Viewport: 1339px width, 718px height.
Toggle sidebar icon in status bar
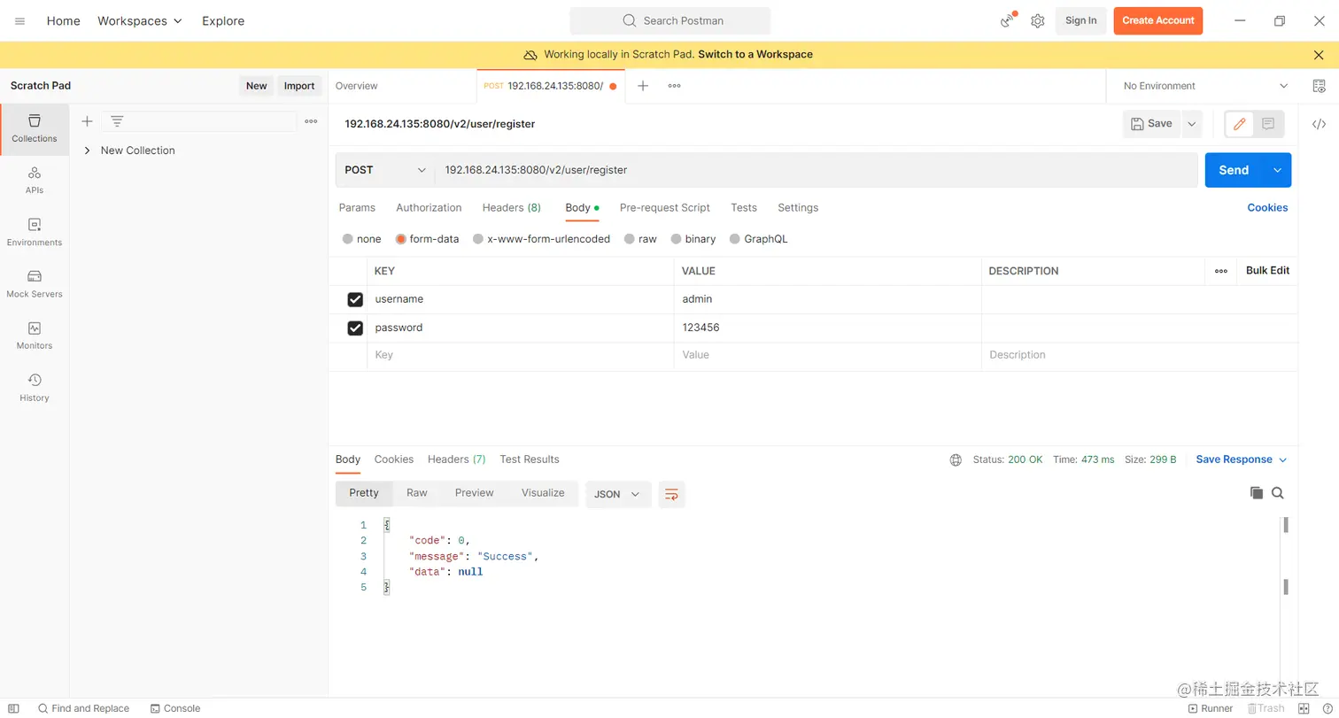13,708
